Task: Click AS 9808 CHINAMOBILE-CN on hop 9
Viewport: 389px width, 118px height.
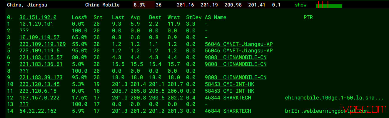Action: [236, 77]
